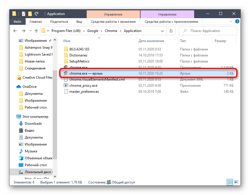The width and height of the screenshot is (250, 195).
Task: Click Application breadcrumb in address bar
Action: [132, 31]
